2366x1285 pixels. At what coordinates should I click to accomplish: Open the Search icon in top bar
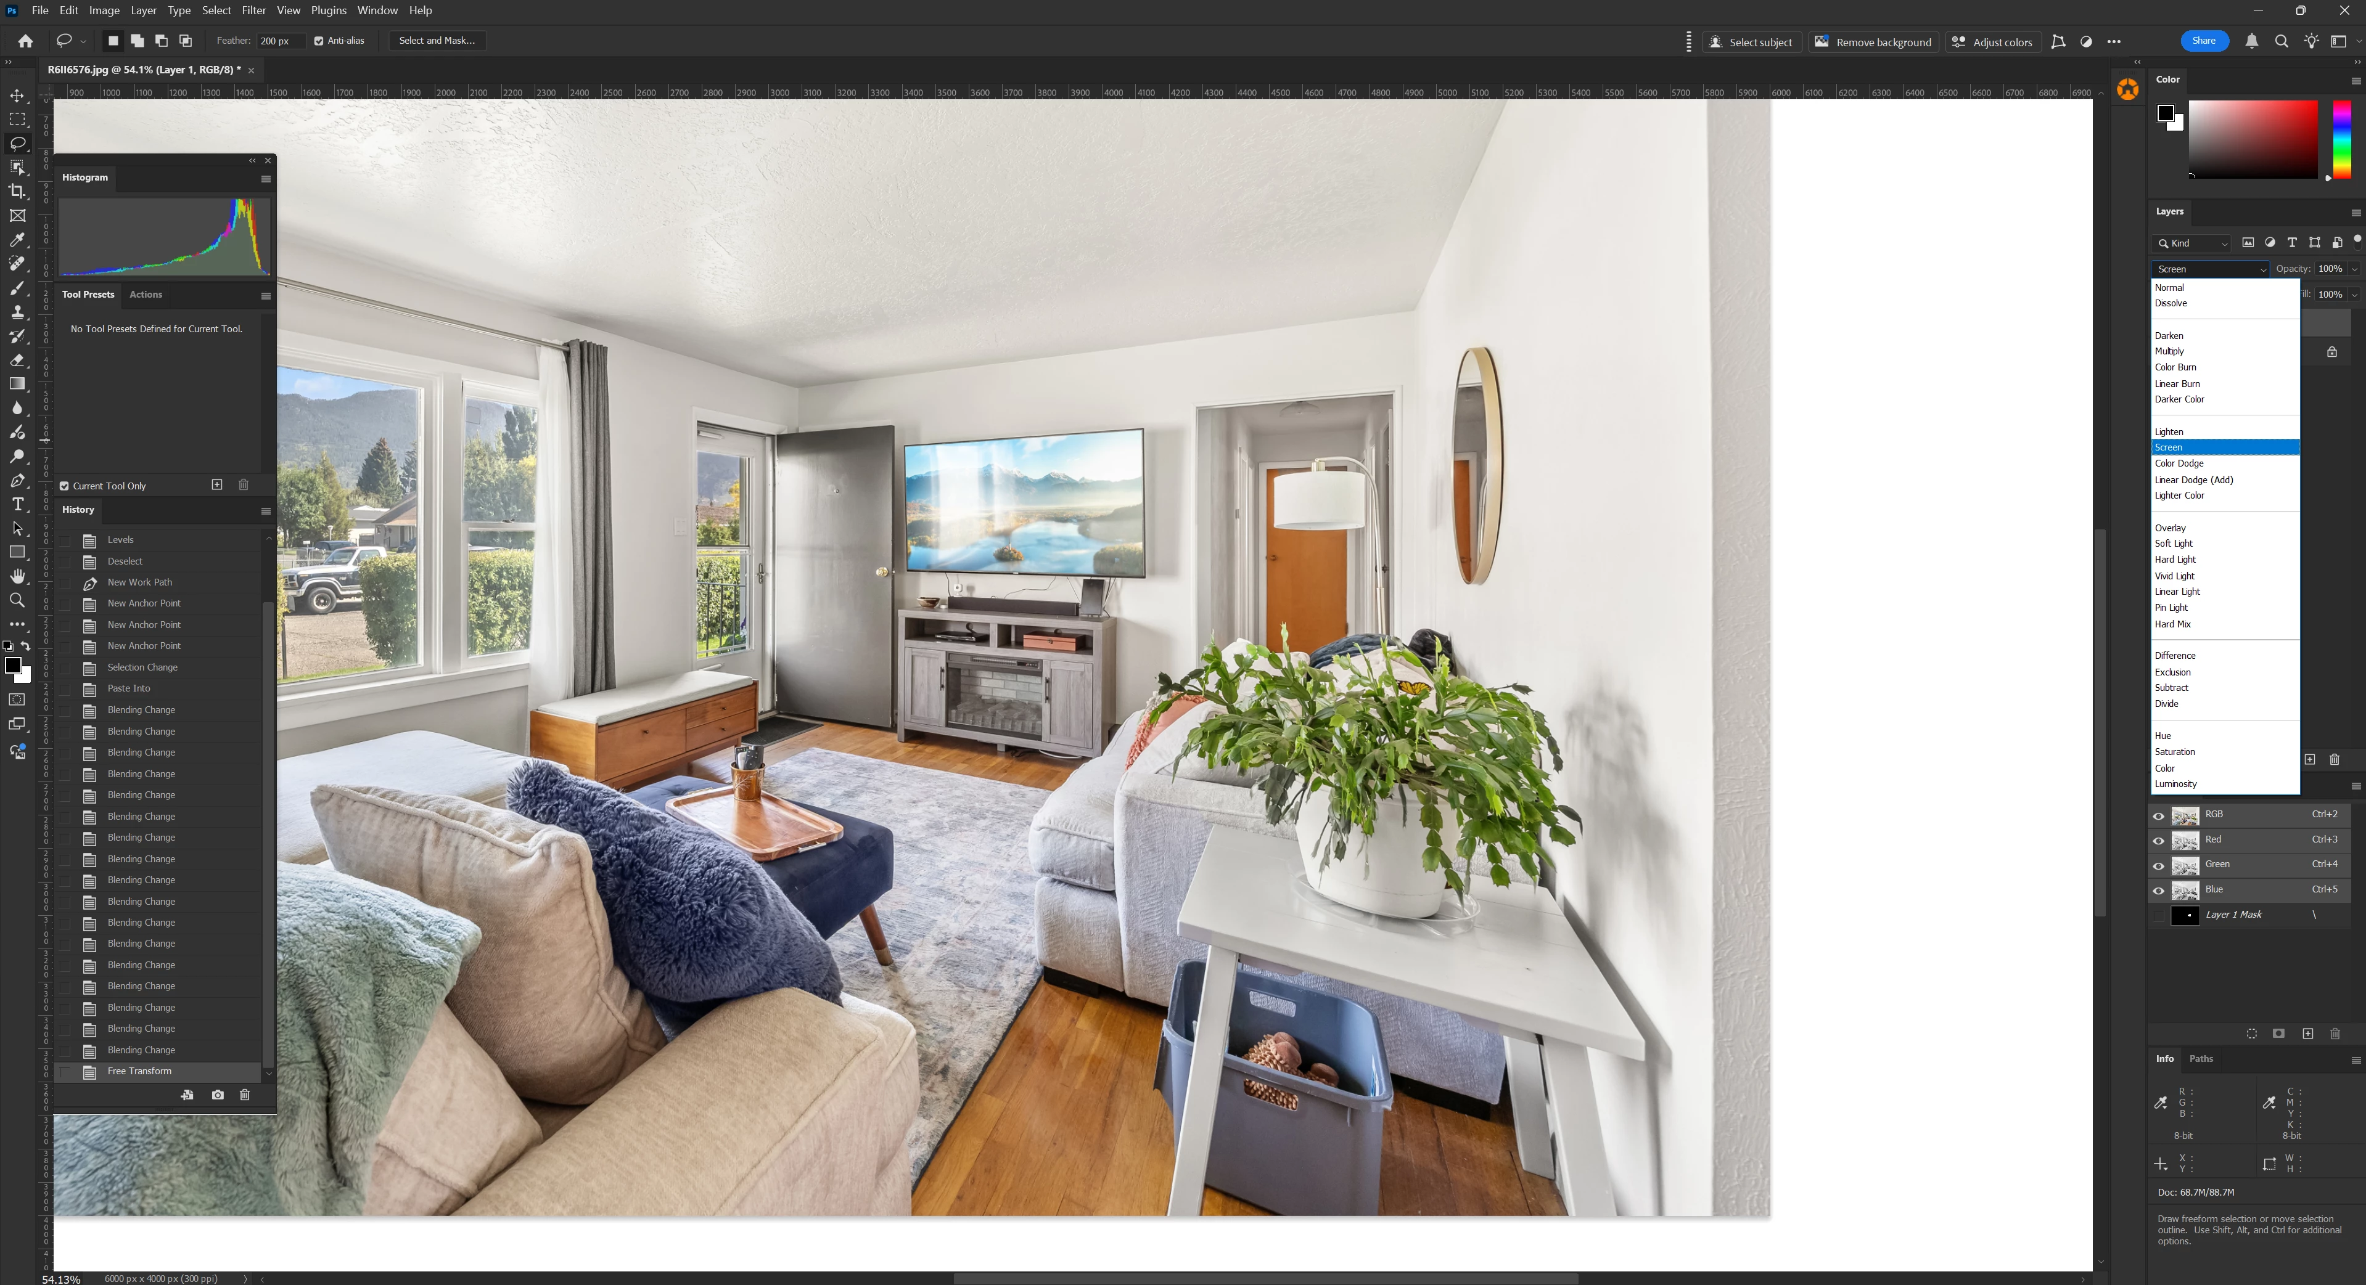tap(2282, 41)
